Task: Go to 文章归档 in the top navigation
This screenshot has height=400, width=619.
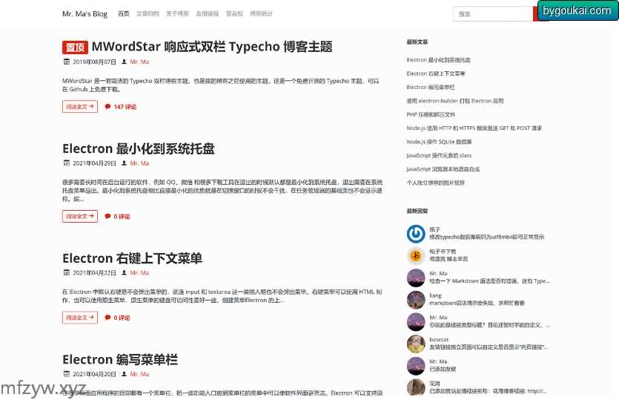Action: pos(148,13)
